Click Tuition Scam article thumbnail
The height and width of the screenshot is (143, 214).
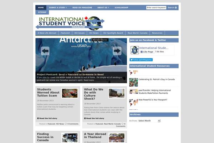(70, 93)
